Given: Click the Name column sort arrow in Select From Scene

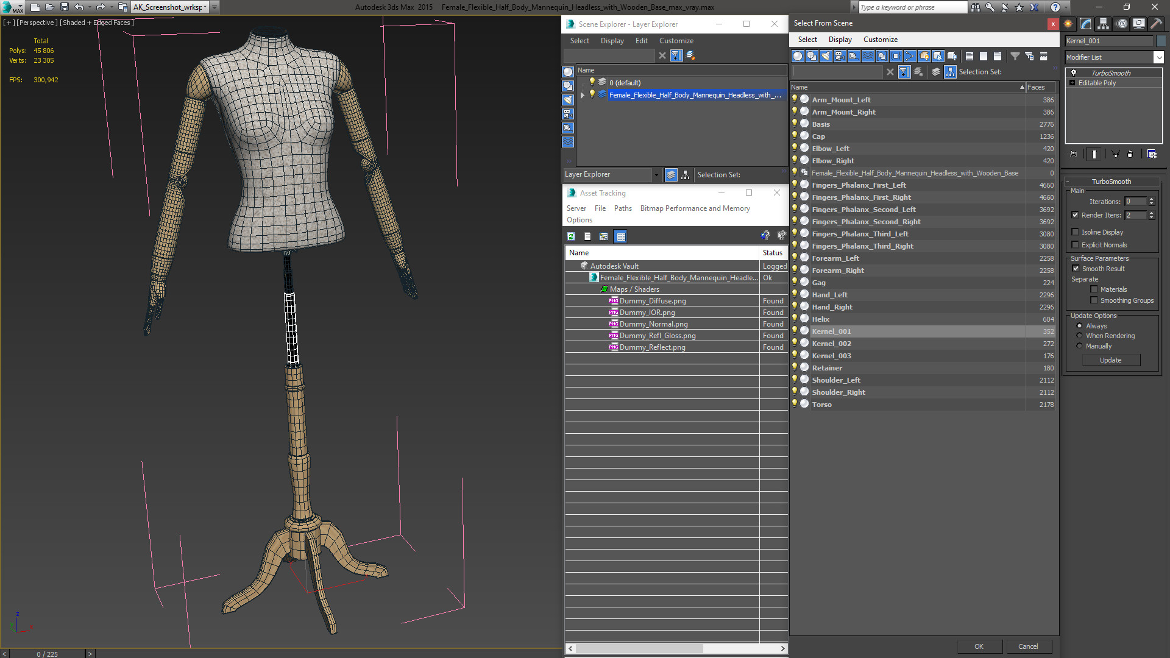Looking at the screenshot, I should tap(1022, 87).
